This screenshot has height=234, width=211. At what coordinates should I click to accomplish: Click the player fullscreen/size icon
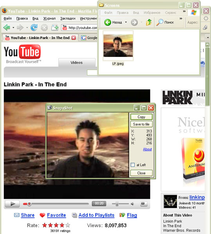144,204
